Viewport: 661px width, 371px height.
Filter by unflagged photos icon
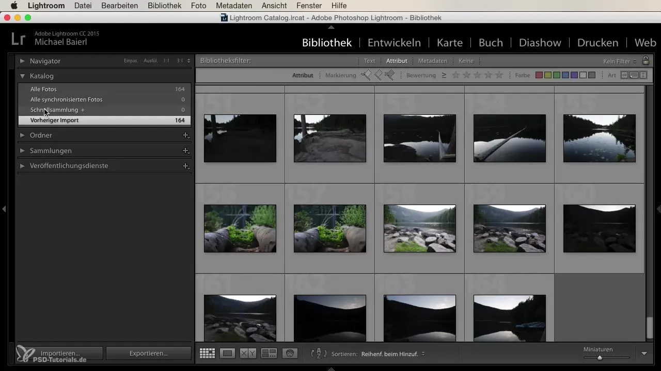click(x=378, y=75)
